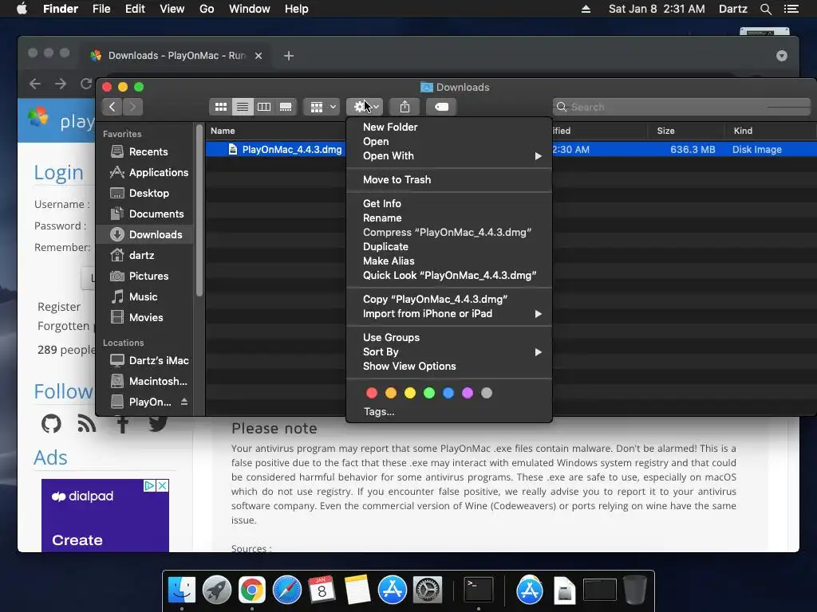Choose Compress PlayOnMac_4.4.3.dmg

click(x=448, y=232)
